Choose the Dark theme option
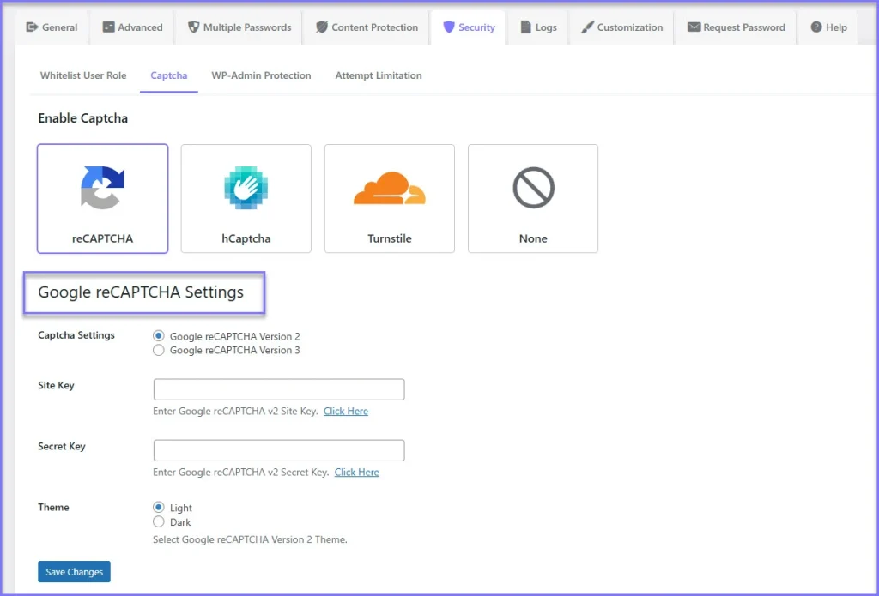879x596 pixels. (x=159, y=521)
